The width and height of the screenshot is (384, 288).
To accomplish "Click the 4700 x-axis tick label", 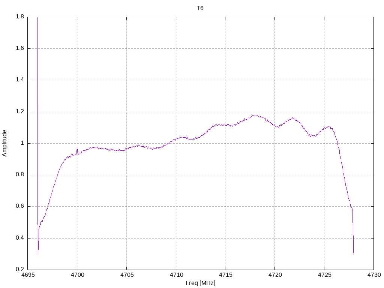I will 77,275.
